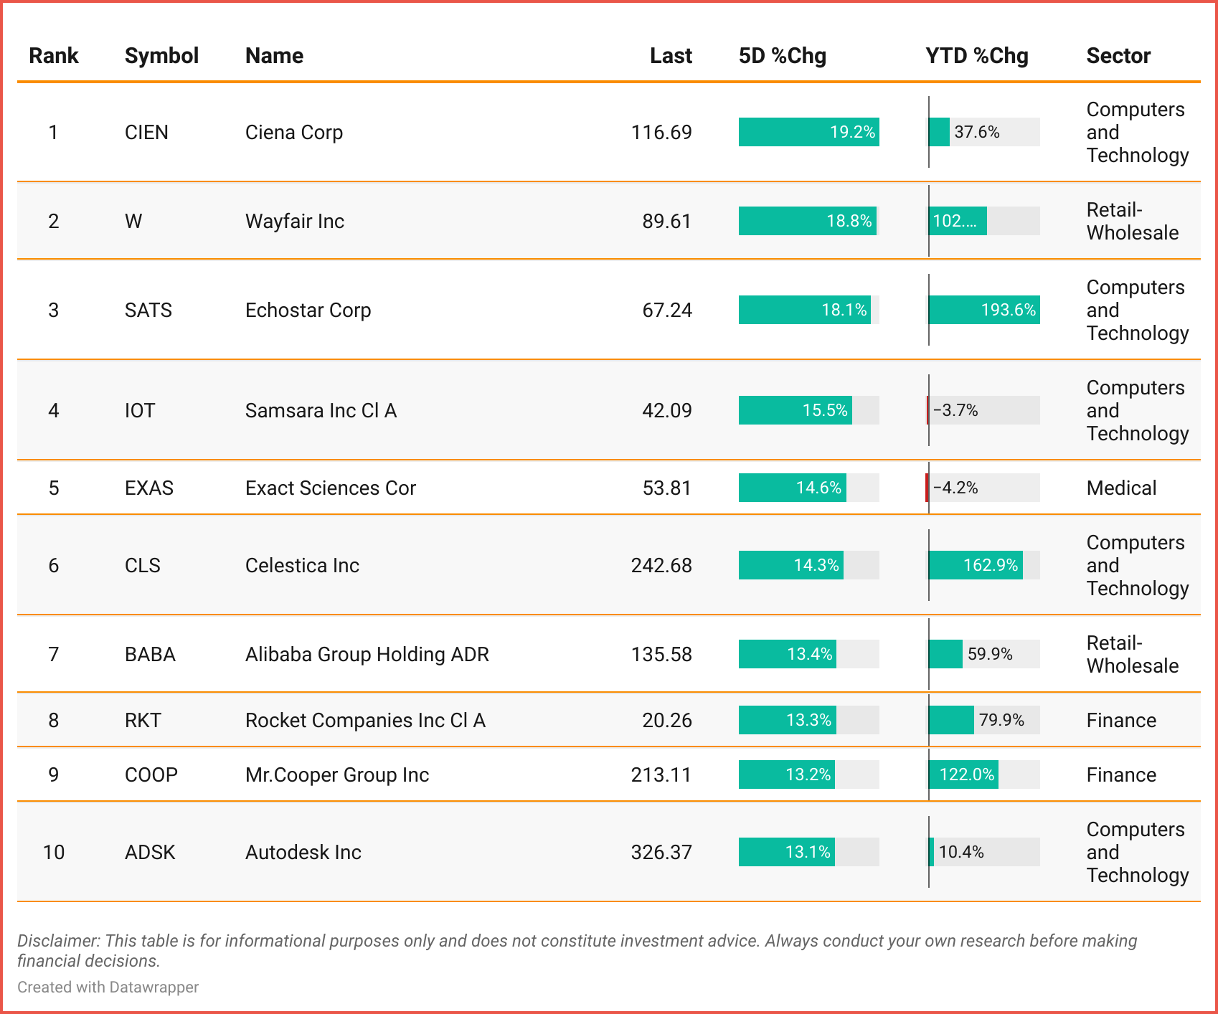Click the last price 116.69
The height and width of the screenshot is (1014, 1218).
(x=661, y=132)
